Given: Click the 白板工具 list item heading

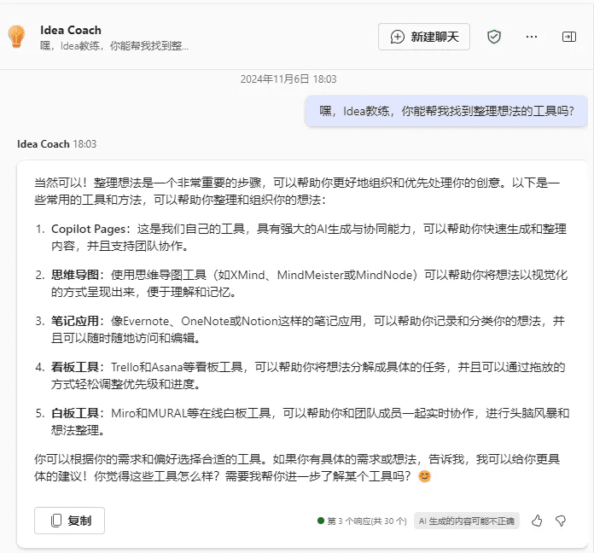Looking at the screenshot, I should pyautogui.click(x=75, y=413).
